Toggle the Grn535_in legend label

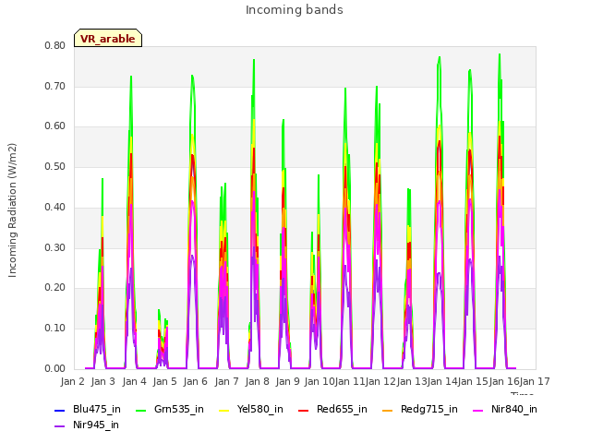179,410
